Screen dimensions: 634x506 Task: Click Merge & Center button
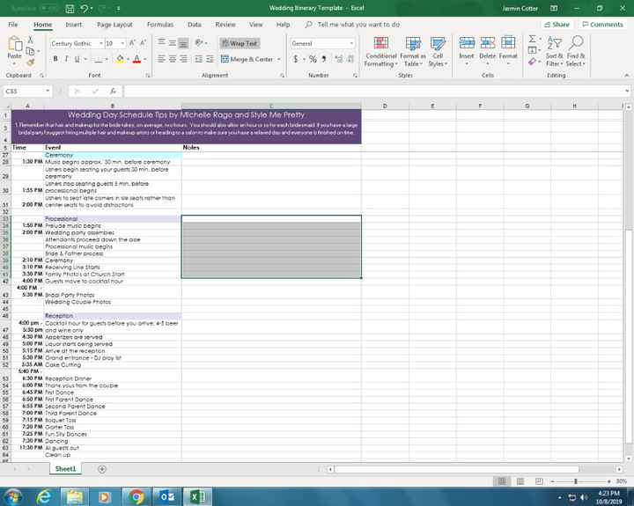pos(247,60)
